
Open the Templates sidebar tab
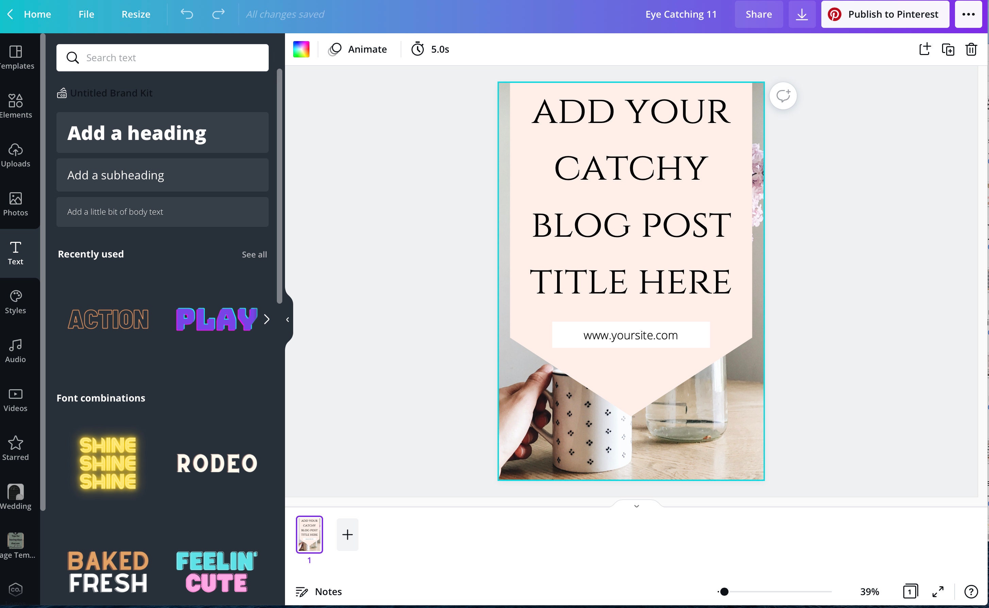[x=16, y=57]
